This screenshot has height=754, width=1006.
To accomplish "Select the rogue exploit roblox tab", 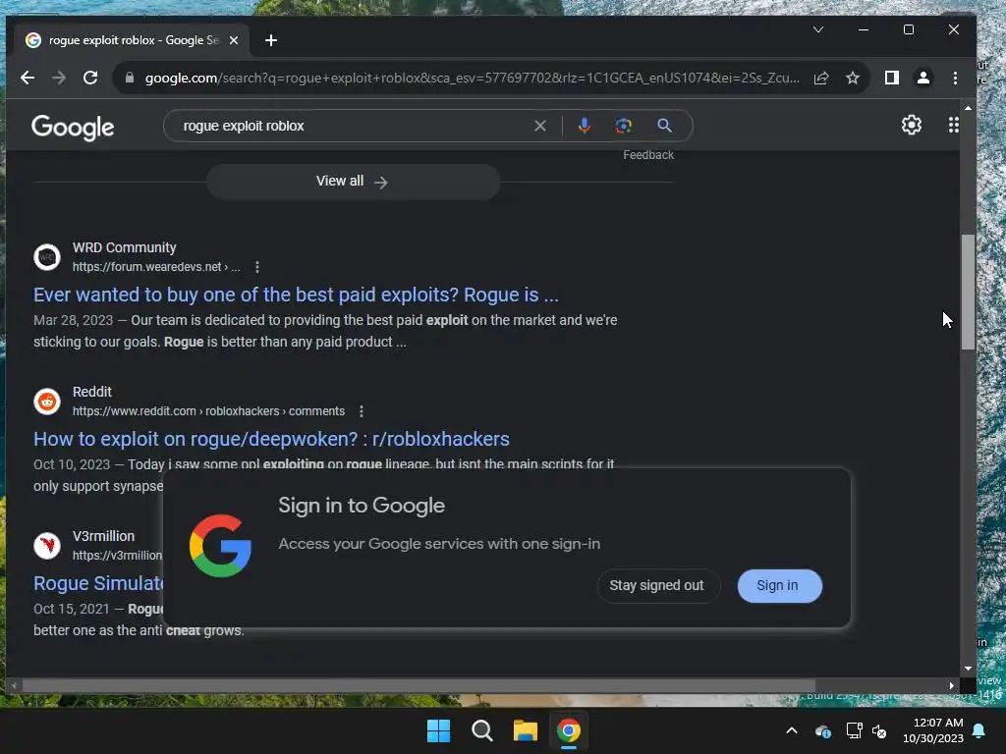I will coord(132,40).
